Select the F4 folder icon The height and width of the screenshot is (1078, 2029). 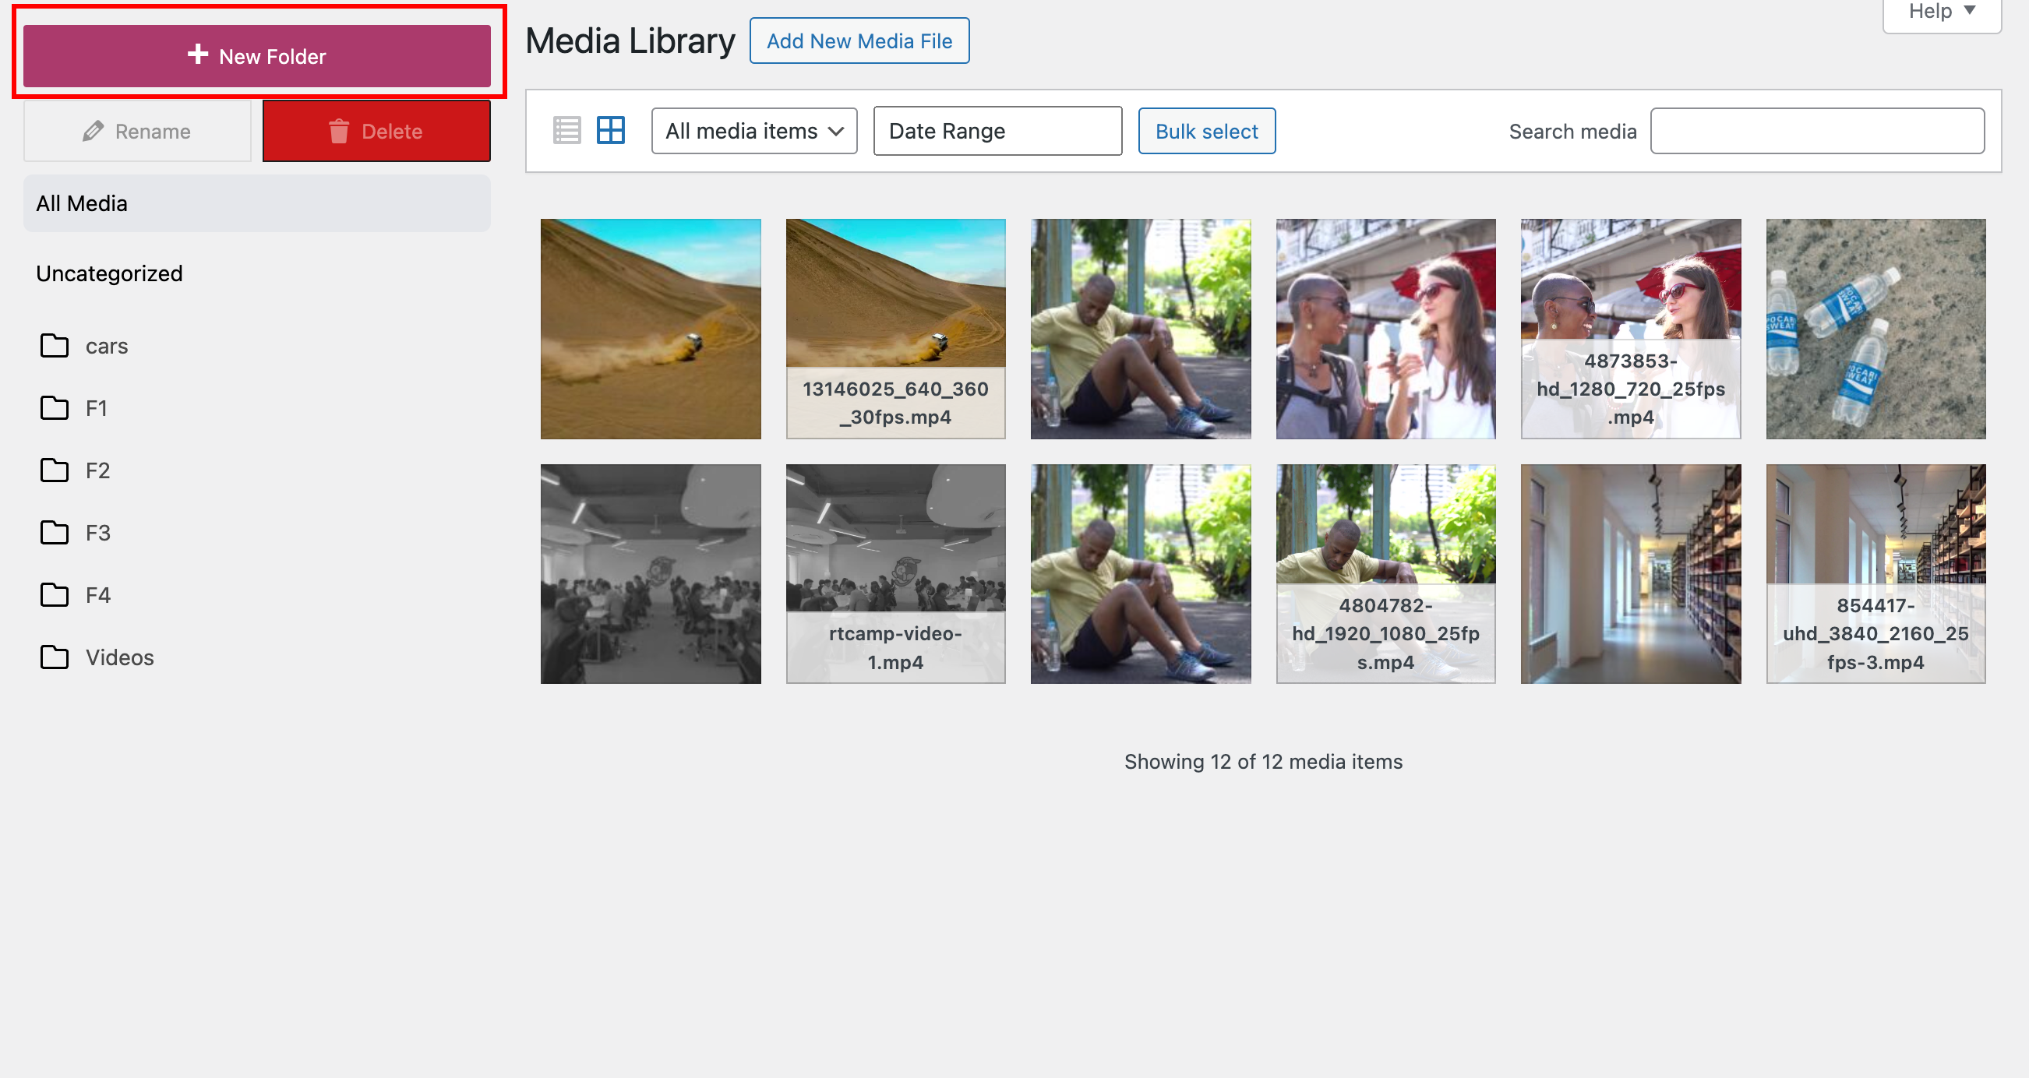click(x=55, y=595)
